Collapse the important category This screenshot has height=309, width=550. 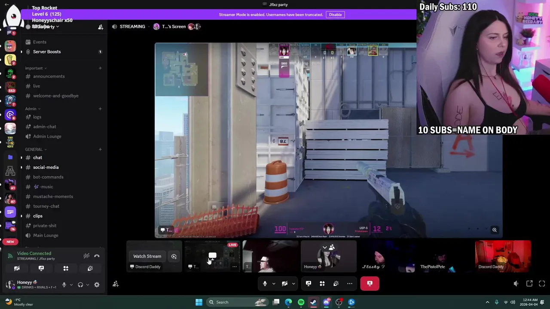(36, 68)
